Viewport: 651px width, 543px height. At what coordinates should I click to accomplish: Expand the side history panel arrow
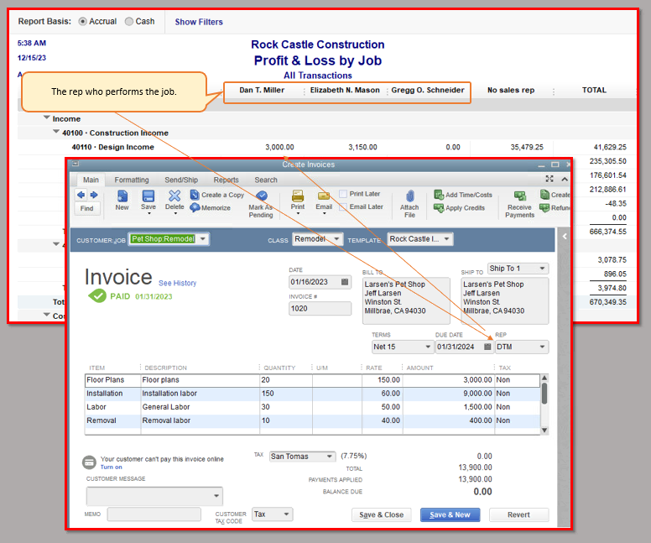coord(565,237)
